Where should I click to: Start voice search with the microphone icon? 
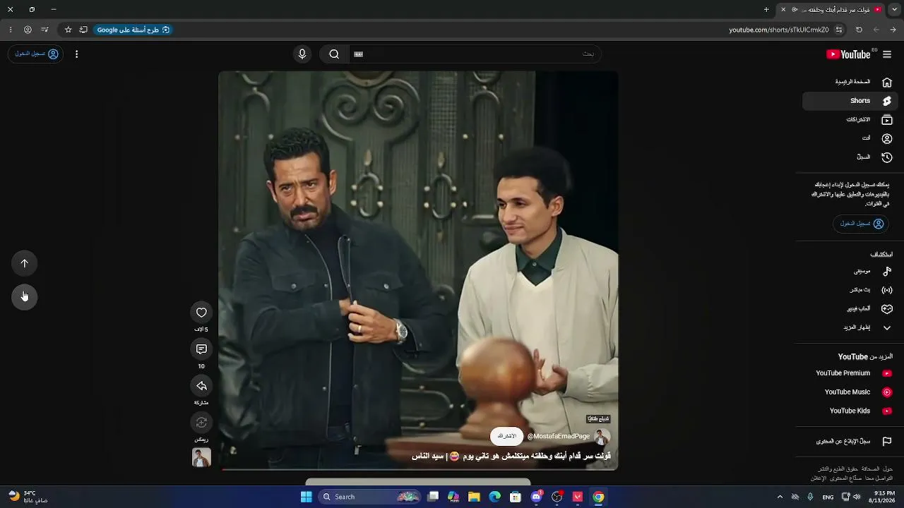pos(302,54)
